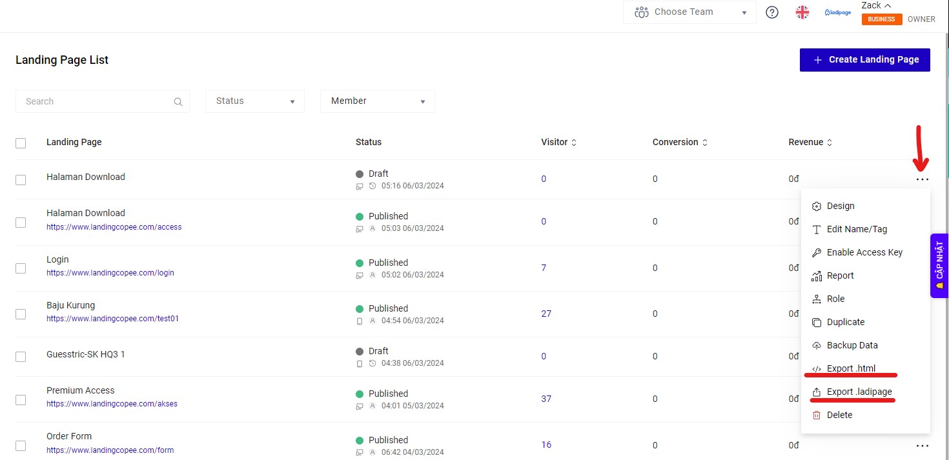Choose Enable Access Key menu entry
Screen dimensions: 949x460
(865, 253)
